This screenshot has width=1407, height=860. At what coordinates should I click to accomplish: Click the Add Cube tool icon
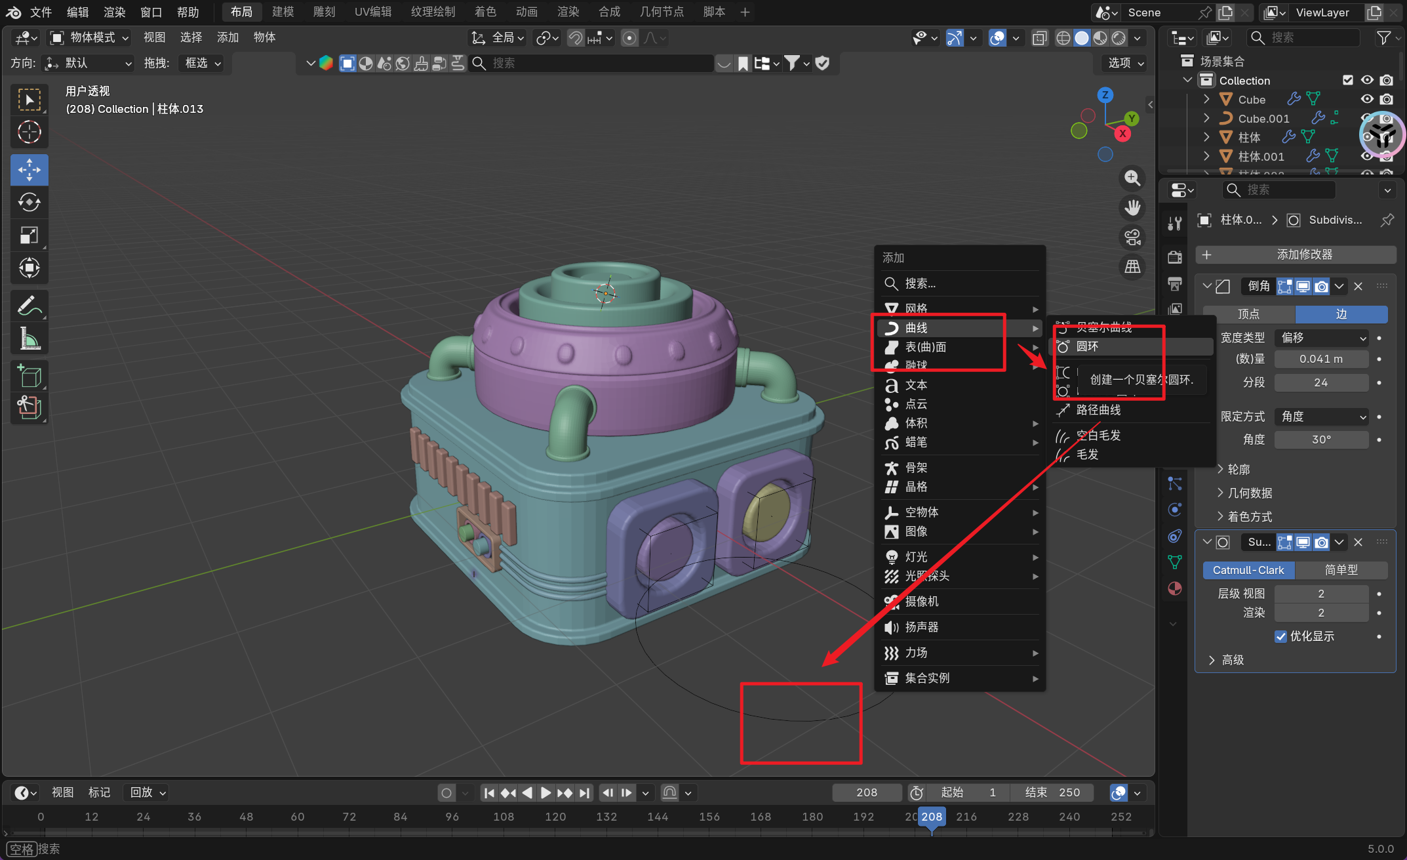click(29, 376)
